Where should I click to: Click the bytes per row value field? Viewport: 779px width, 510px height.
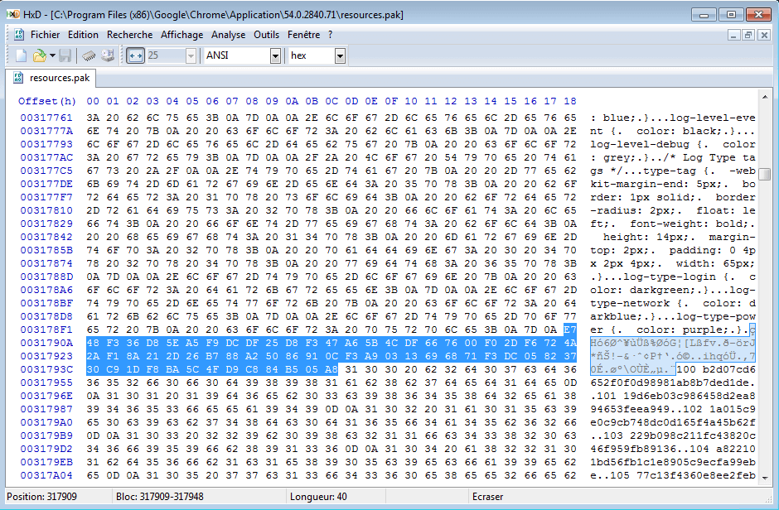point(166,55)
